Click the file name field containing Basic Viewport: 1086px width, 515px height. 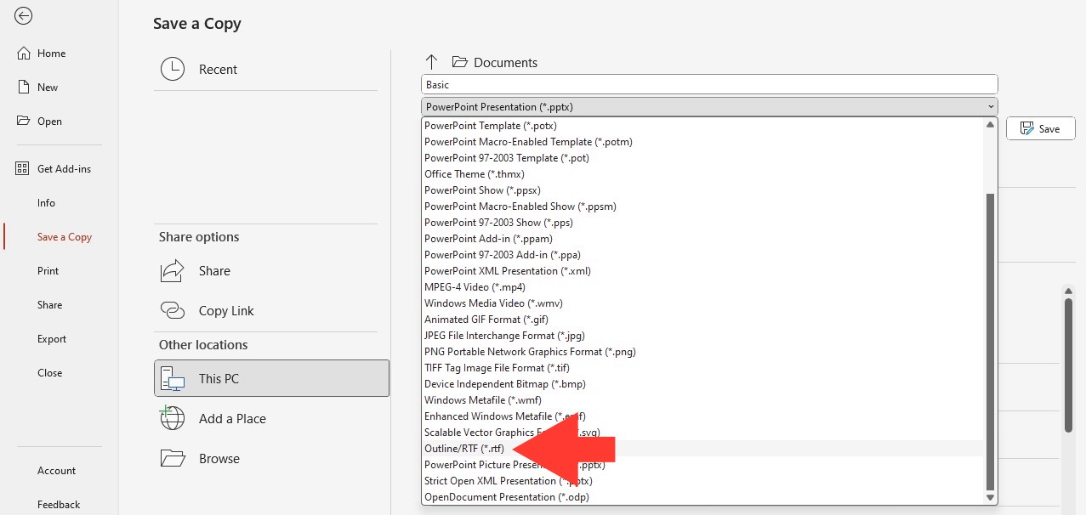point(709,85)
